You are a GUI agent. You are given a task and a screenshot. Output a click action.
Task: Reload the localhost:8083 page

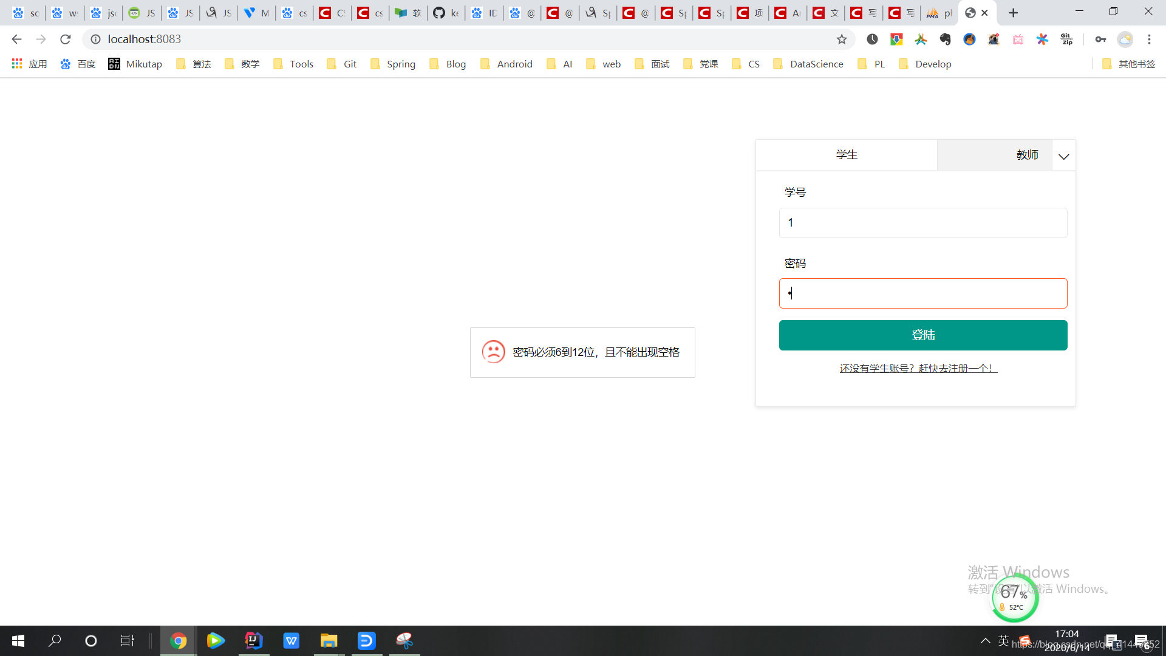65,39
